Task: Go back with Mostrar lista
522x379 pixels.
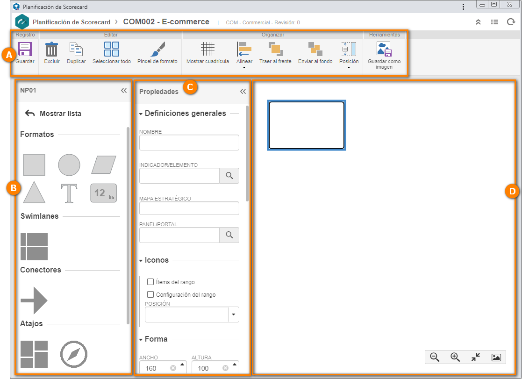Action: click(53, 113)
